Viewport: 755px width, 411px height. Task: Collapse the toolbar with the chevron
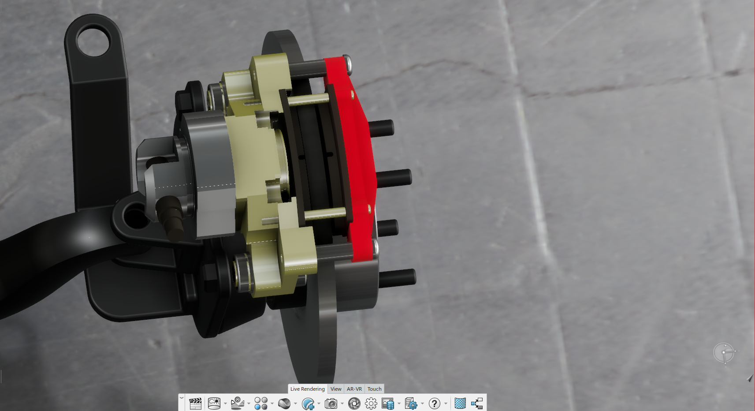click(182, 398)
